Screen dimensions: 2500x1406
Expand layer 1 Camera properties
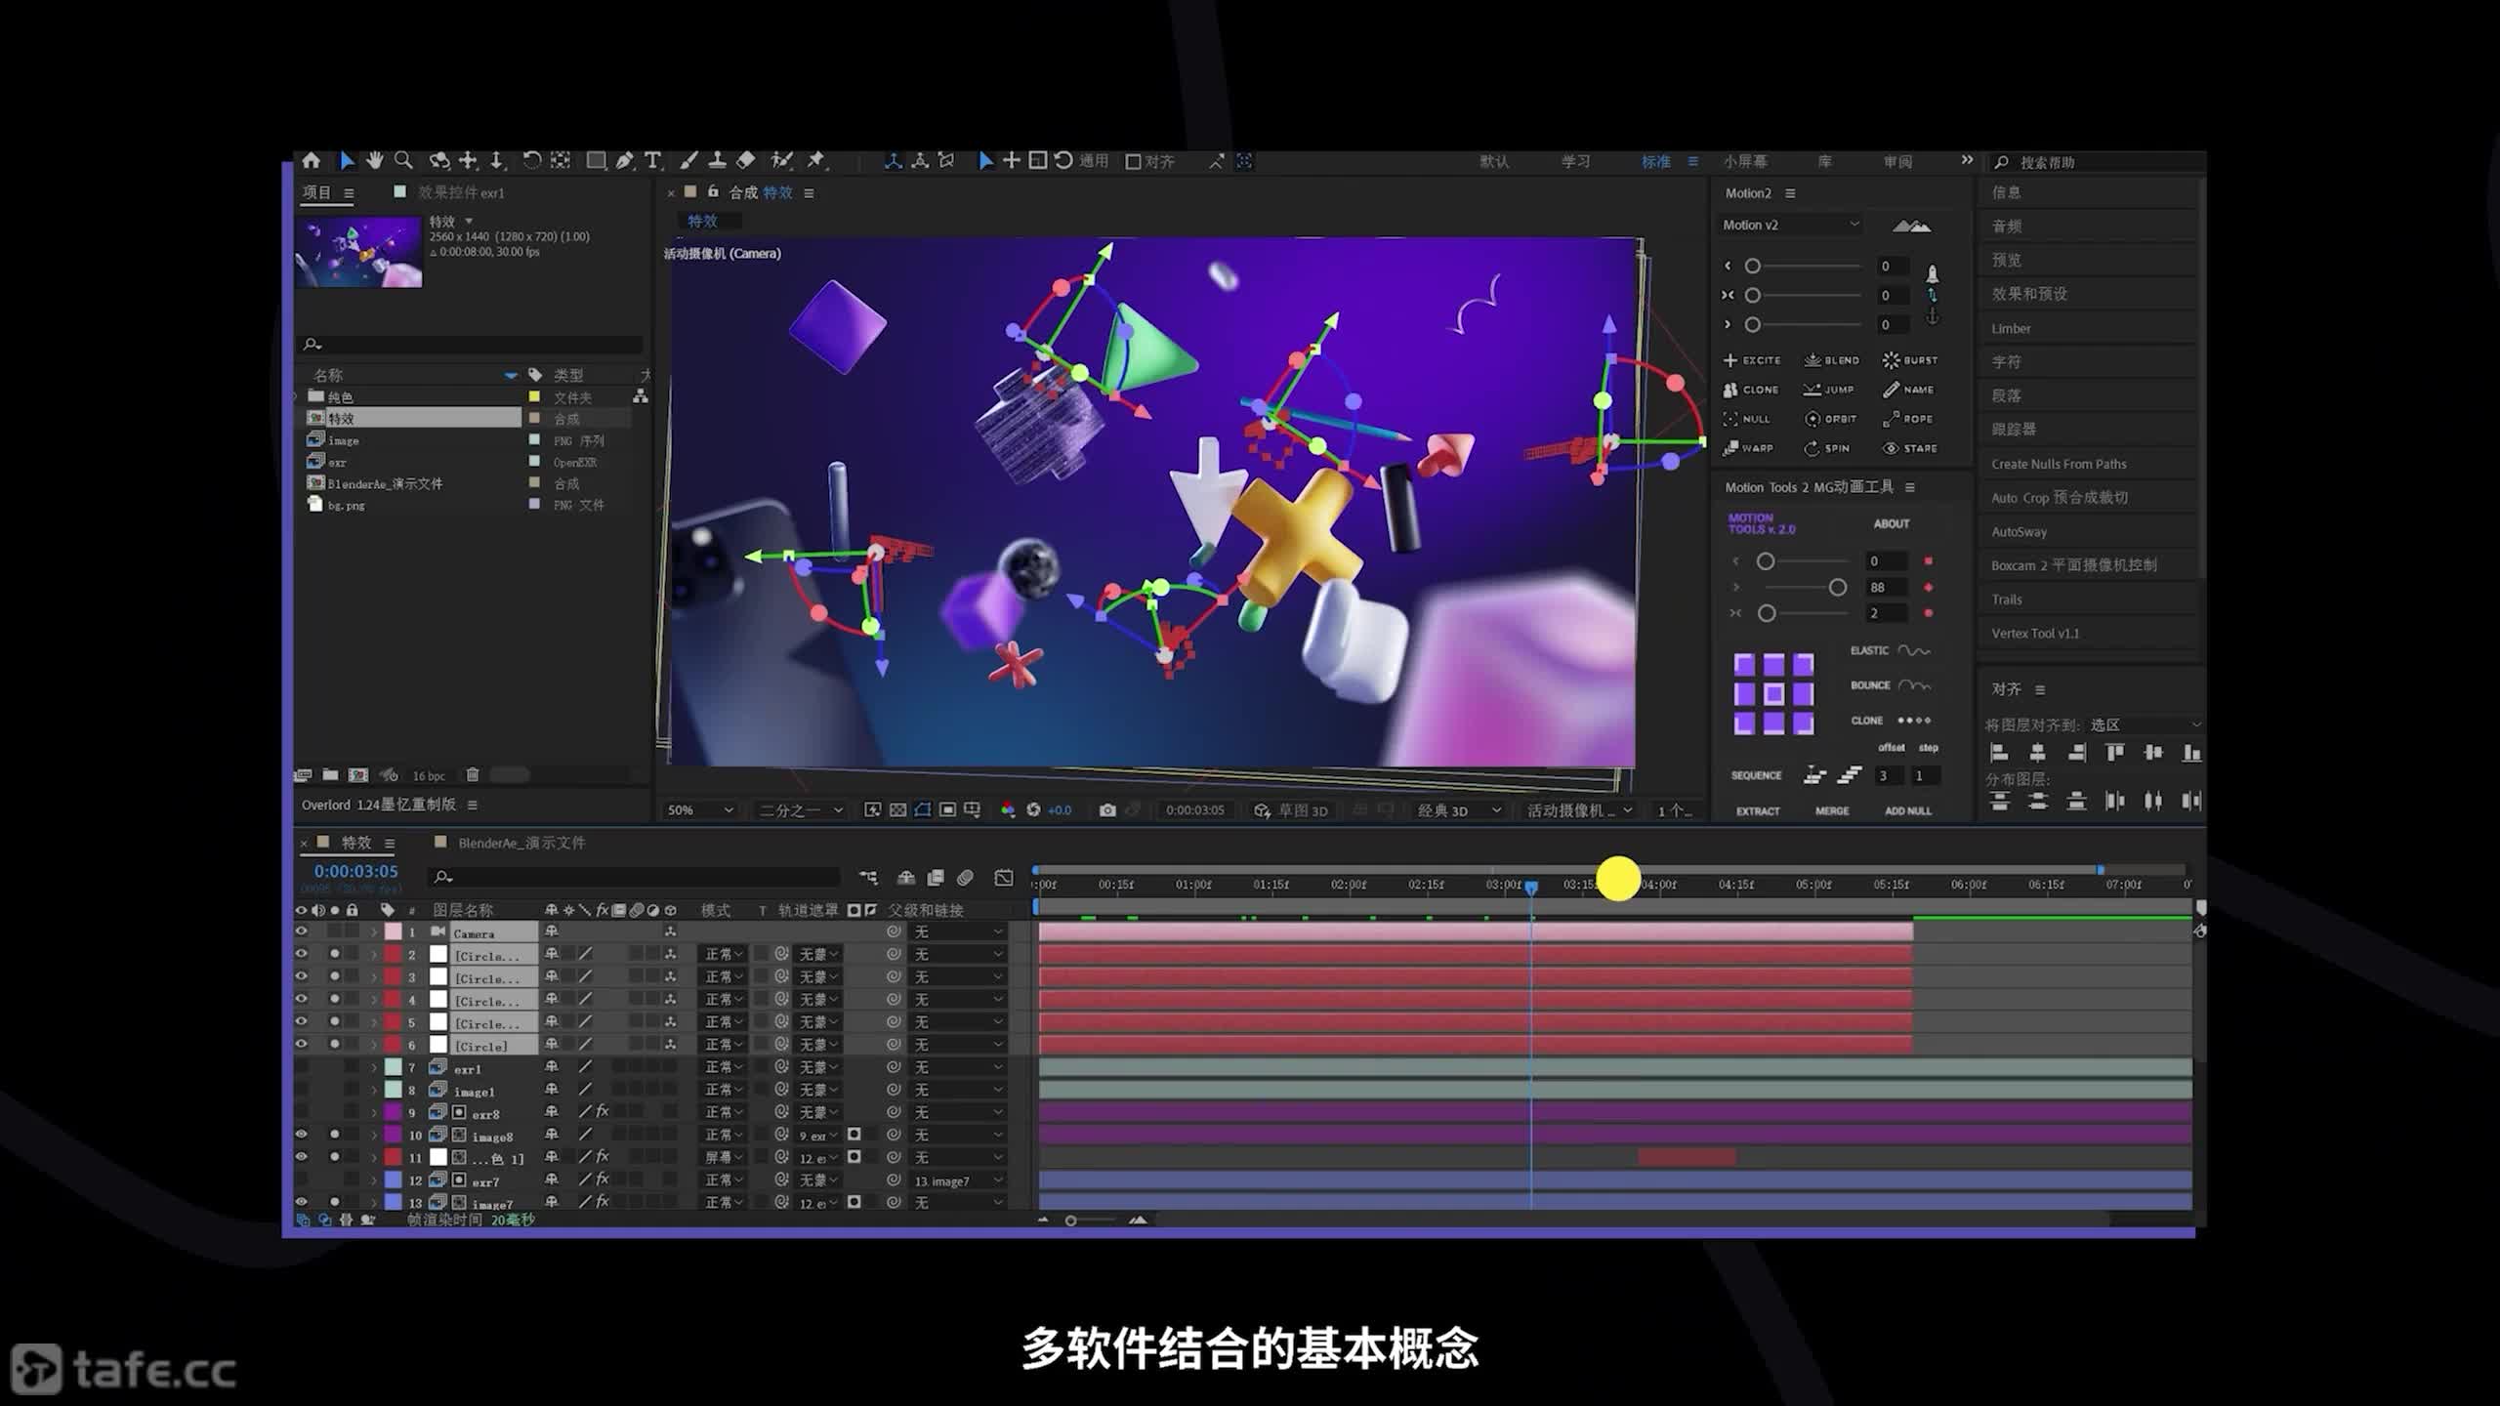(x=373, y=932)
